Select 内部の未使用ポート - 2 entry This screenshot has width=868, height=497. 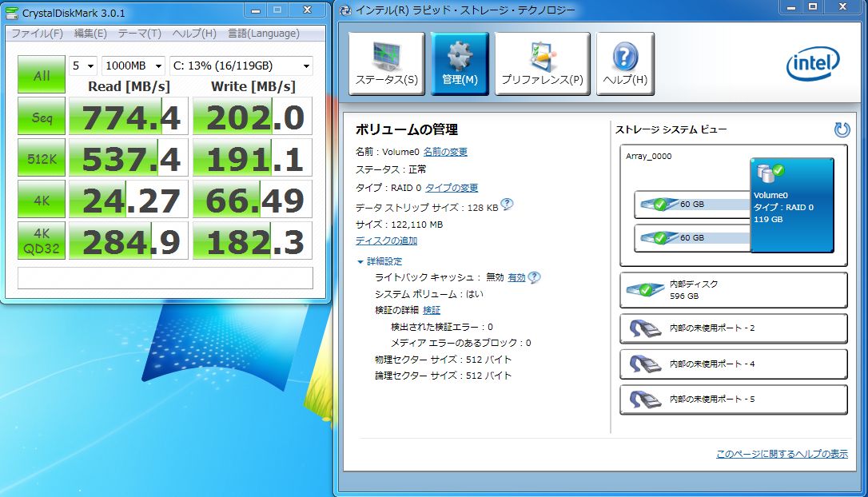734,328
